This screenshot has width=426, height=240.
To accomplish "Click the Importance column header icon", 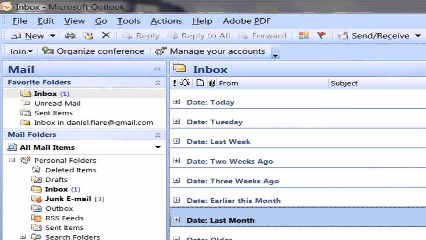I will click(175, 83).
